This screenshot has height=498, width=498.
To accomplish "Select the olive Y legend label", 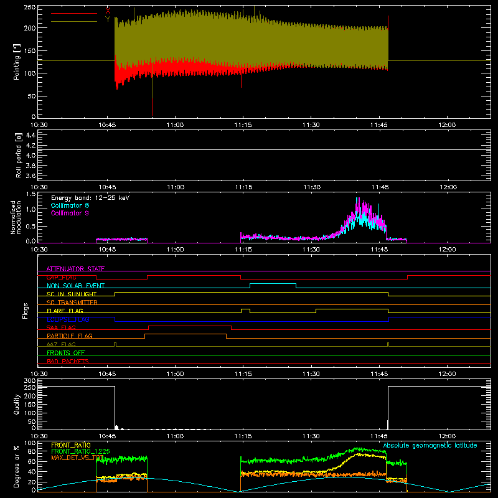I will point(108,19).
